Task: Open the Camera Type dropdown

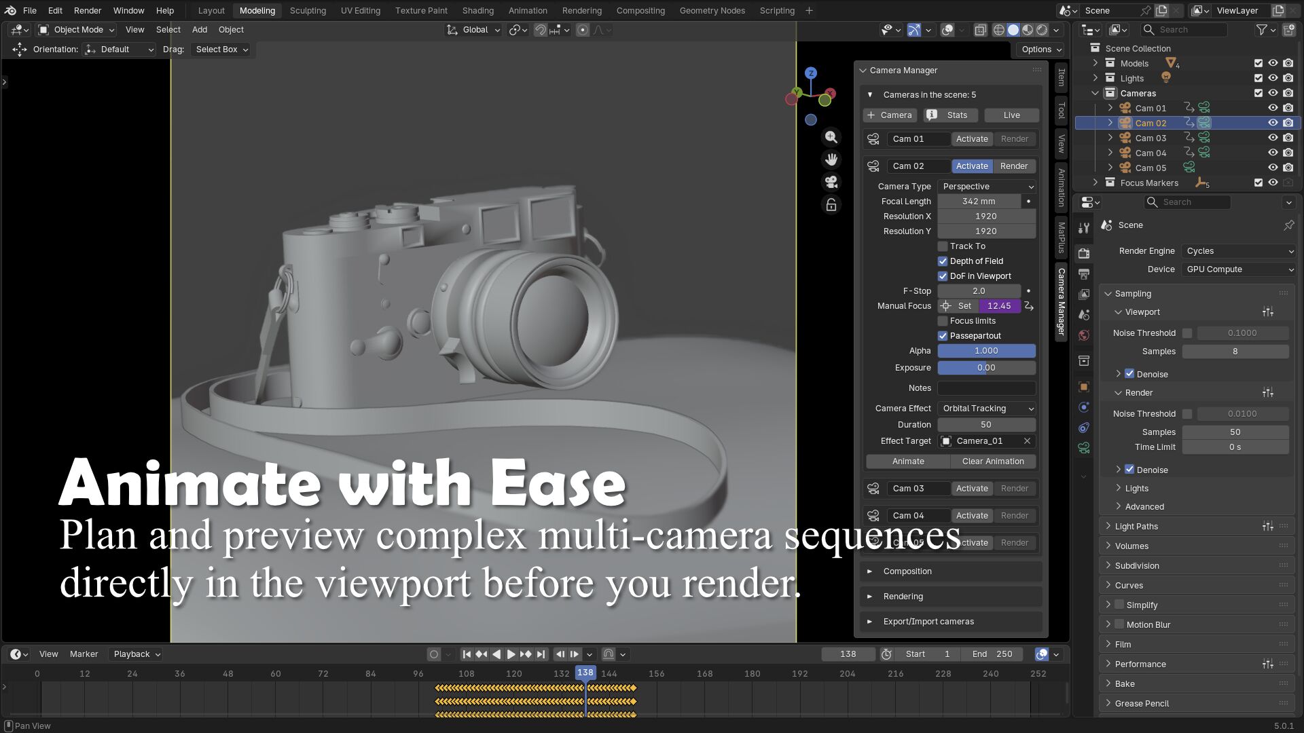Action: pyautogui.click(x=987, y=187)
